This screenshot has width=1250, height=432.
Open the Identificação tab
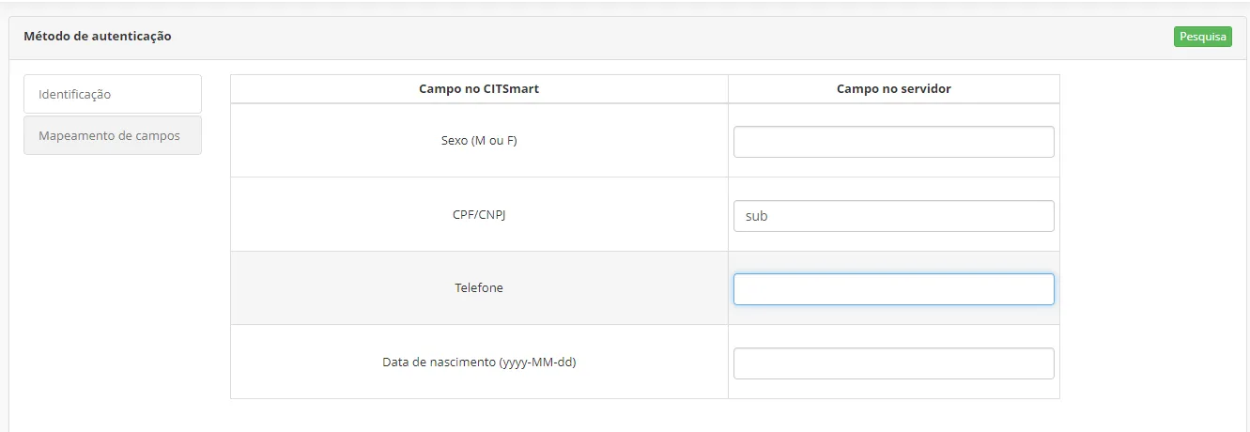[x=113, y=94]
